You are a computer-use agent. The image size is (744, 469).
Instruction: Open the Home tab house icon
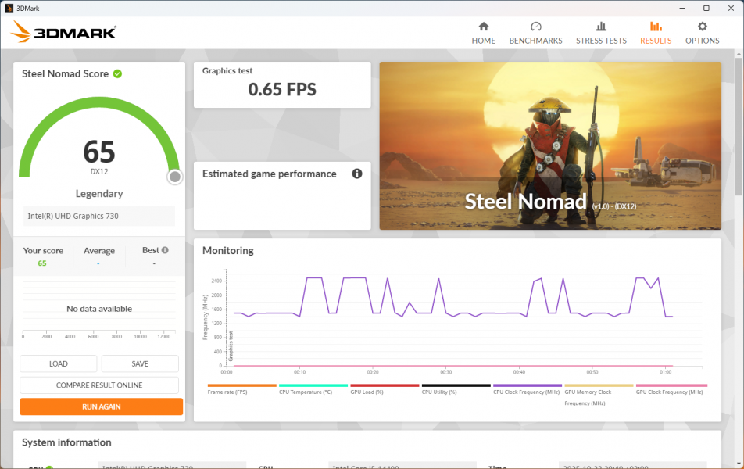point(483,27)
